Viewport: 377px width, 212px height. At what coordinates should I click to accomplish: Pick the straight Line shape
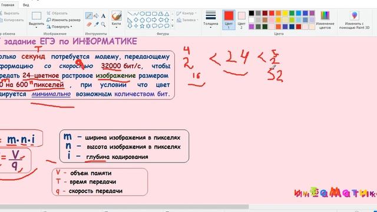tap(130, 14)
